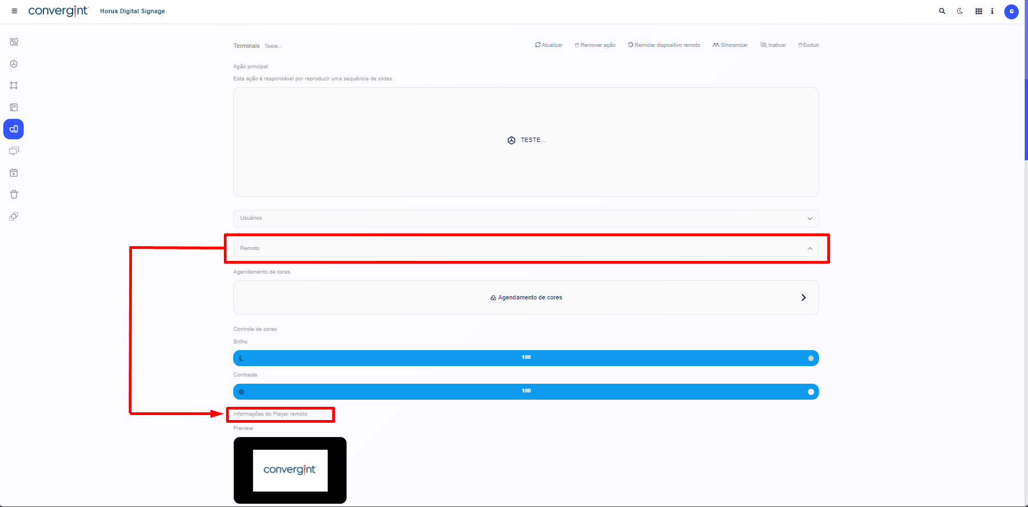Screen dimensions: 1028x507
Task: Select the active terminals sidebar item
Action: pyautogui.click(x=14, y=129)
